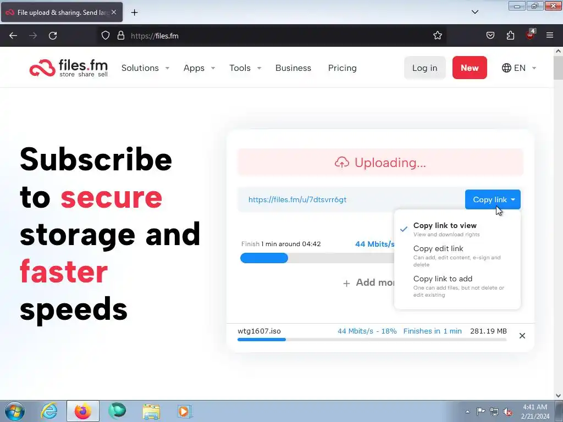
Task: Open the Windows Start button
Action: pos(15,411)
